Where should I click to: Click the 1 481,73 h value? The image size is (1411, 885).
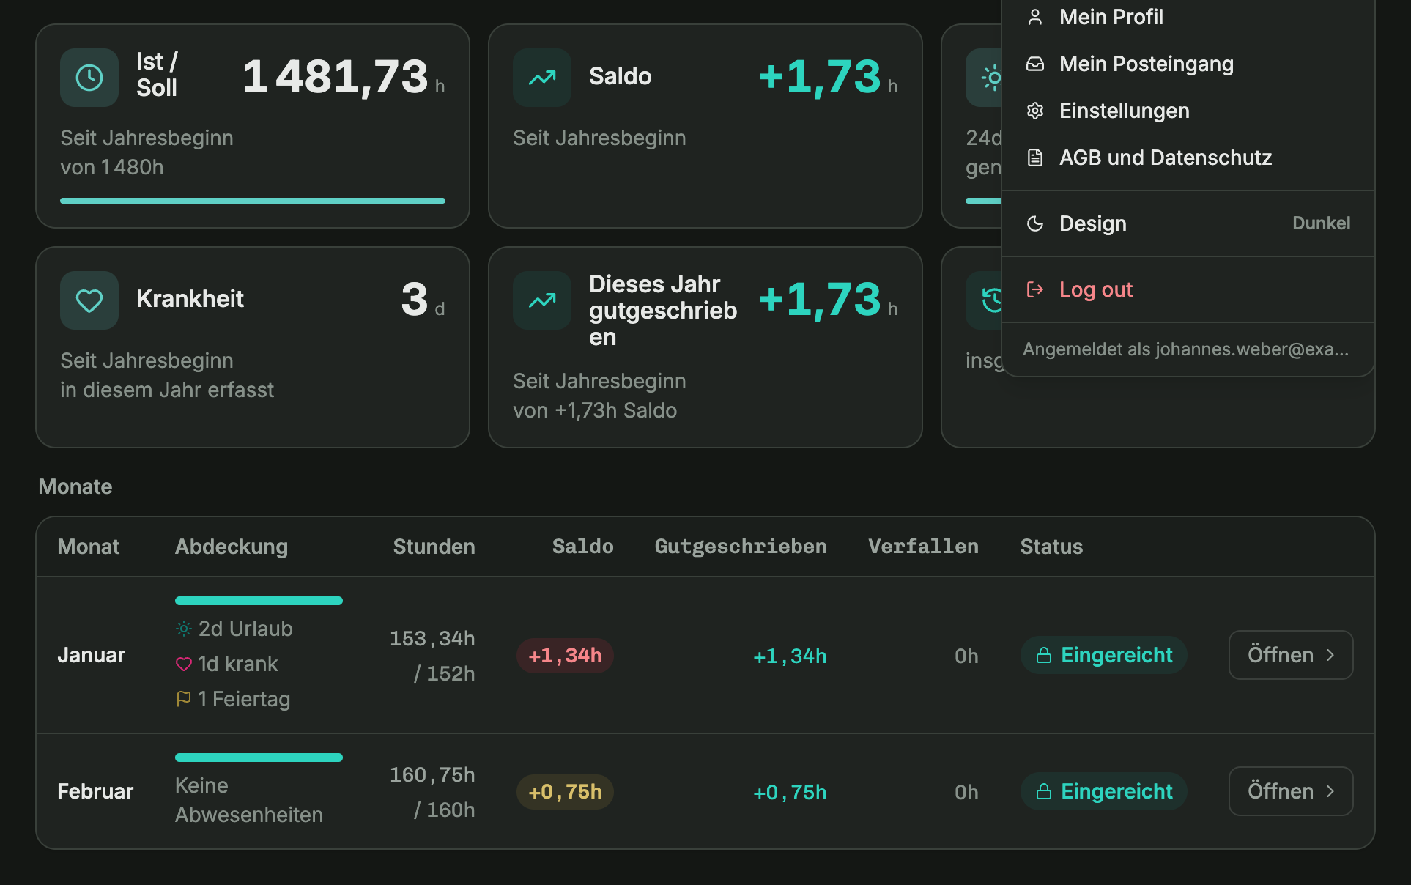(x=344, y=76)
